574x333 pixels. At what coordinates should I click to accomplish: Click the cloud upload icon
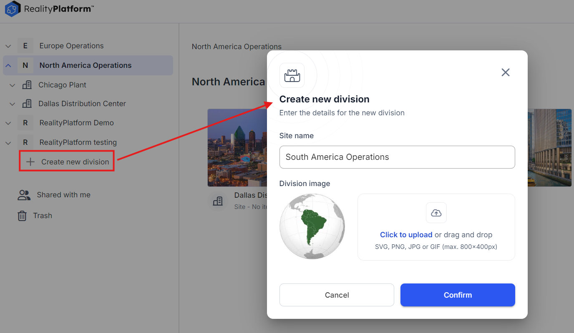[x=436, y=213]
